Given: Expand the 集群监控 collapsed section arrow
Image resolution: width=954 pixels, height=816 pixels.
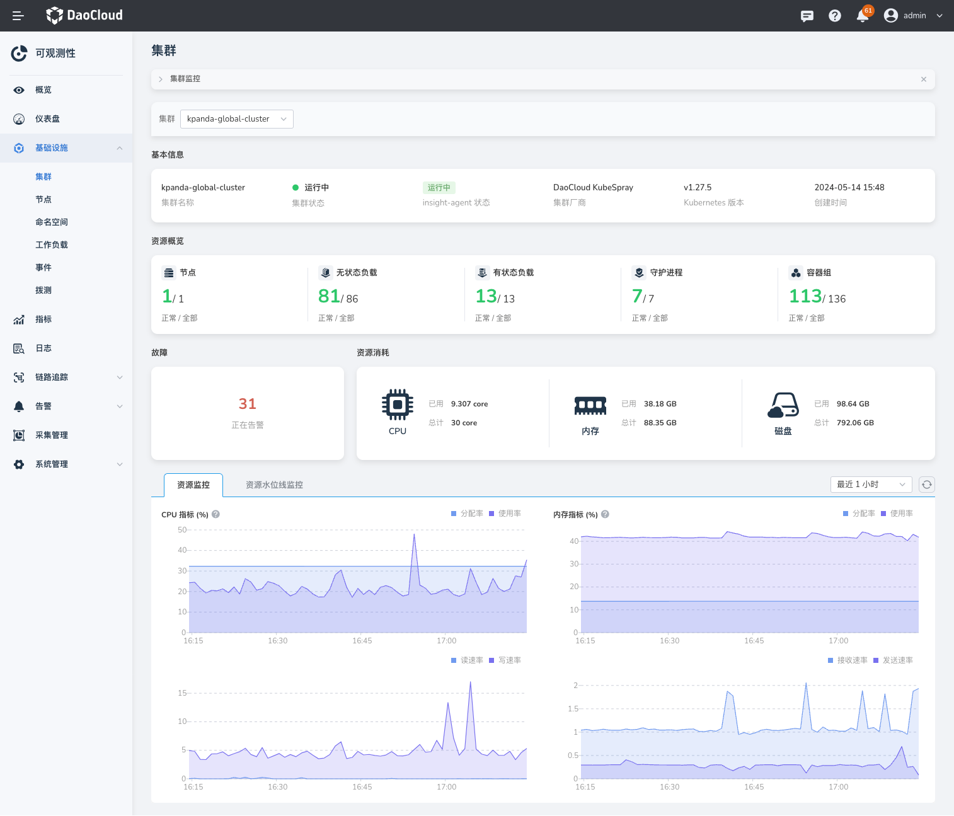Looking at the screenshot, I should [x=161, y=79].
